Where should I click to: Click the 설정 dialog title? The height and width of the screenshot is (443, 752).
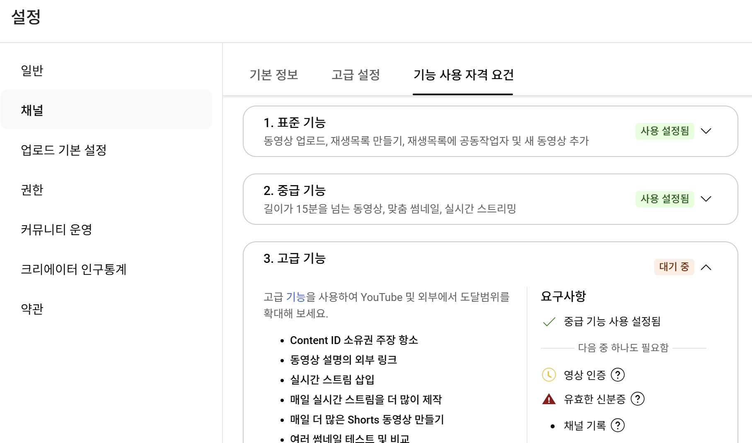(x=26, y=17)
